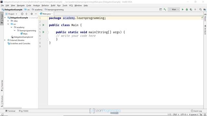Click the Stop process square icon
The width and height of the screenshot is (207, 116).
tap(195, 9)
